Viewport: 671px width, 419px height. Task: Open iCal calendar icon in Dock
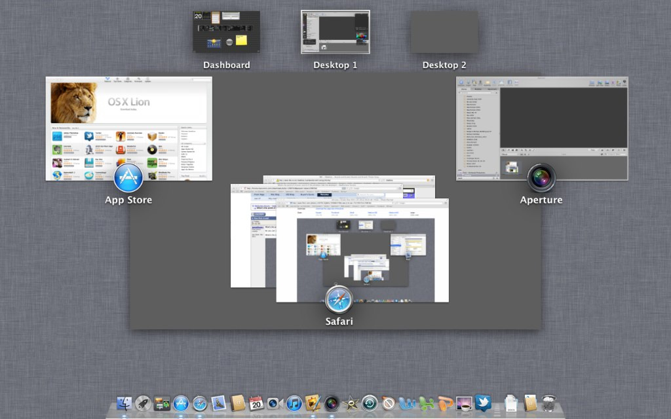256,403
